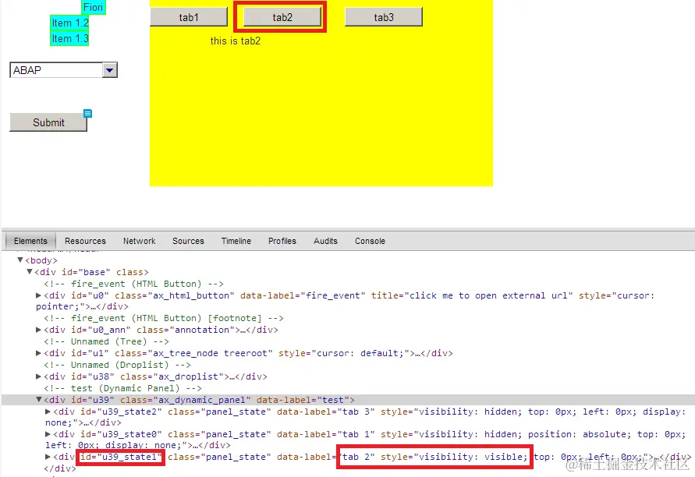
Task: Select comment line "fire_event (HTML Button)"
Action: [x=133, y=284]
